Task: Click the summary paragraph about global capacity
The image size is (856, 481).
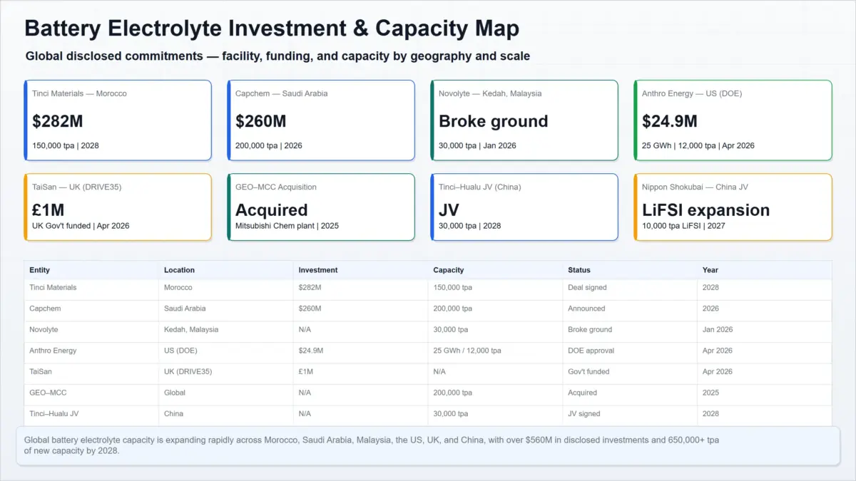Action: (x=372, y=445)
